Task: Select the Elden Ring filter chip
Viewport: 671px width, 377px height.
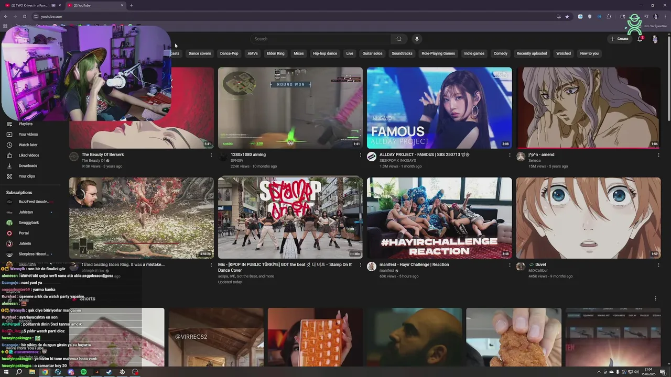Action: (276, 53)
